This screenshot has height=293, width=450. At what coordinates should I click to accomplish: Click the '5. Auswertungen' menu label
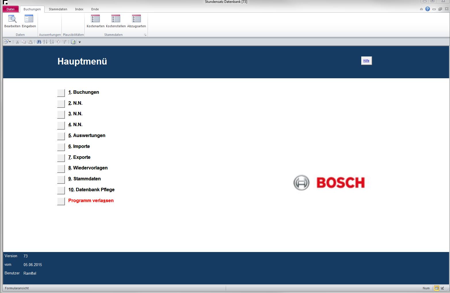click(87, 136)
